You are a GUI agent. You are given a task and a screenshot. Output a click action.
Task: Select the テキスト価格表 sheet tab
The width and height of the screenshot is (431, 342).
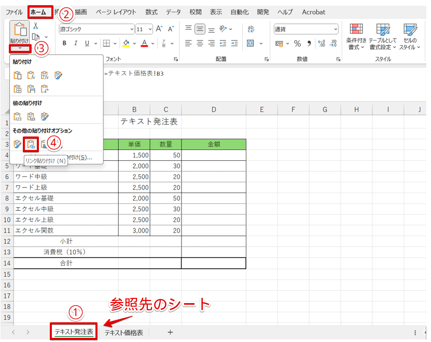tap(123, 333)
